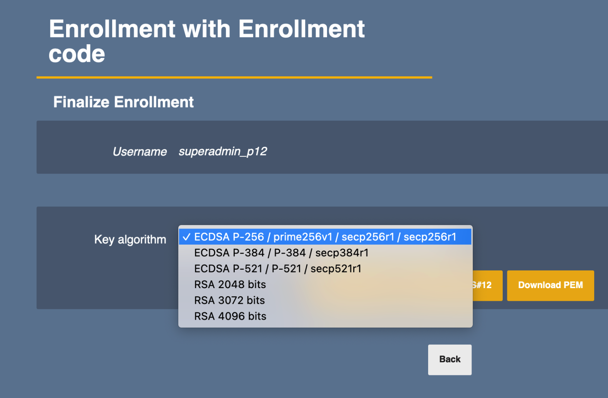Click the Enrollment with Enrollment code title
The image size is (608, 398).
[x=206, y=29]
